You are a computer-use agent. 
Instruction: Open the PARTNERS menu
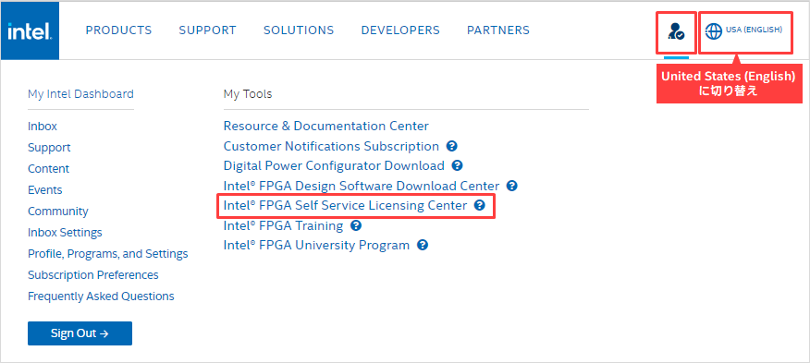coord(498,30)
